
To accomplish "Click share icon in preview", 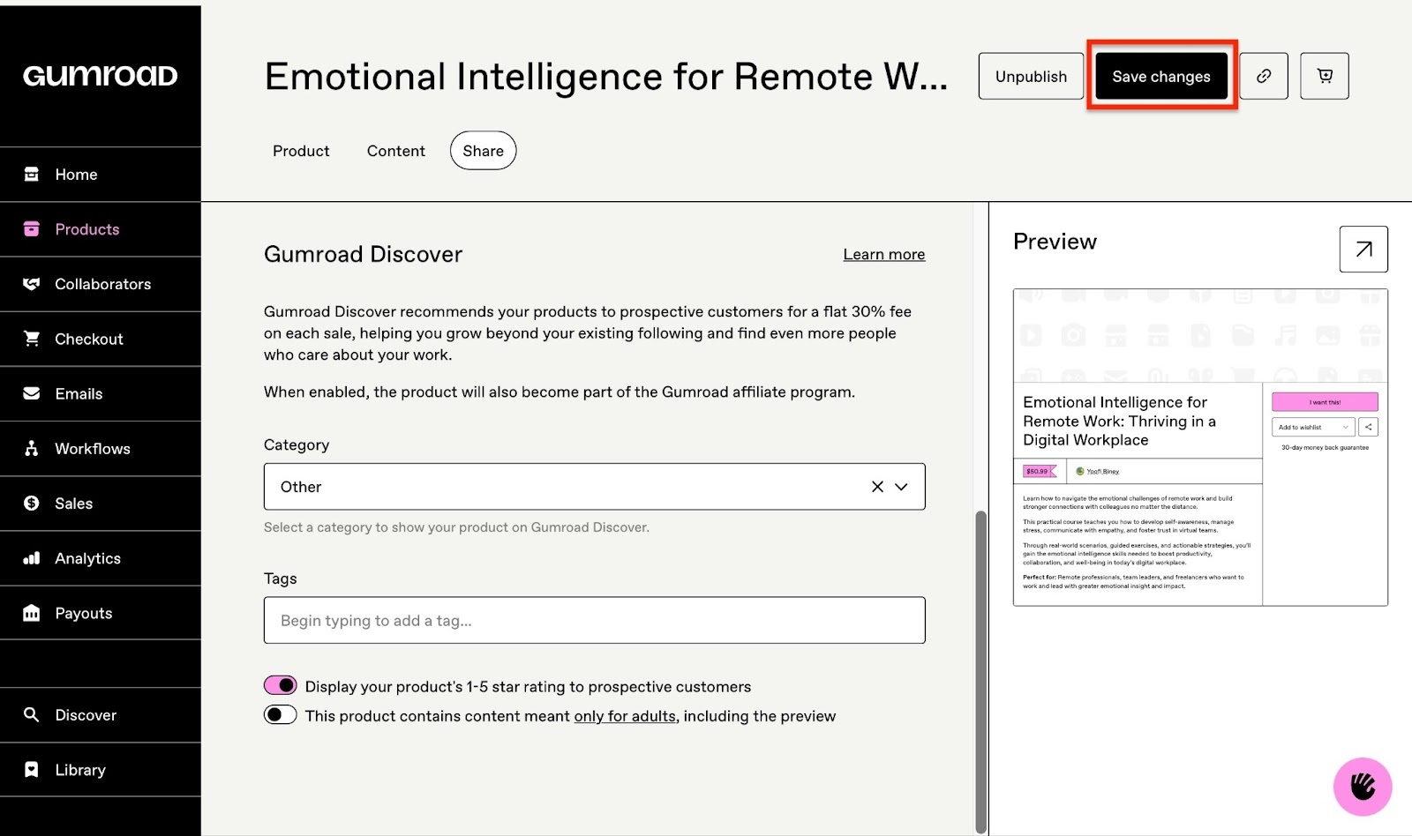I will [x=1369, y=428].
